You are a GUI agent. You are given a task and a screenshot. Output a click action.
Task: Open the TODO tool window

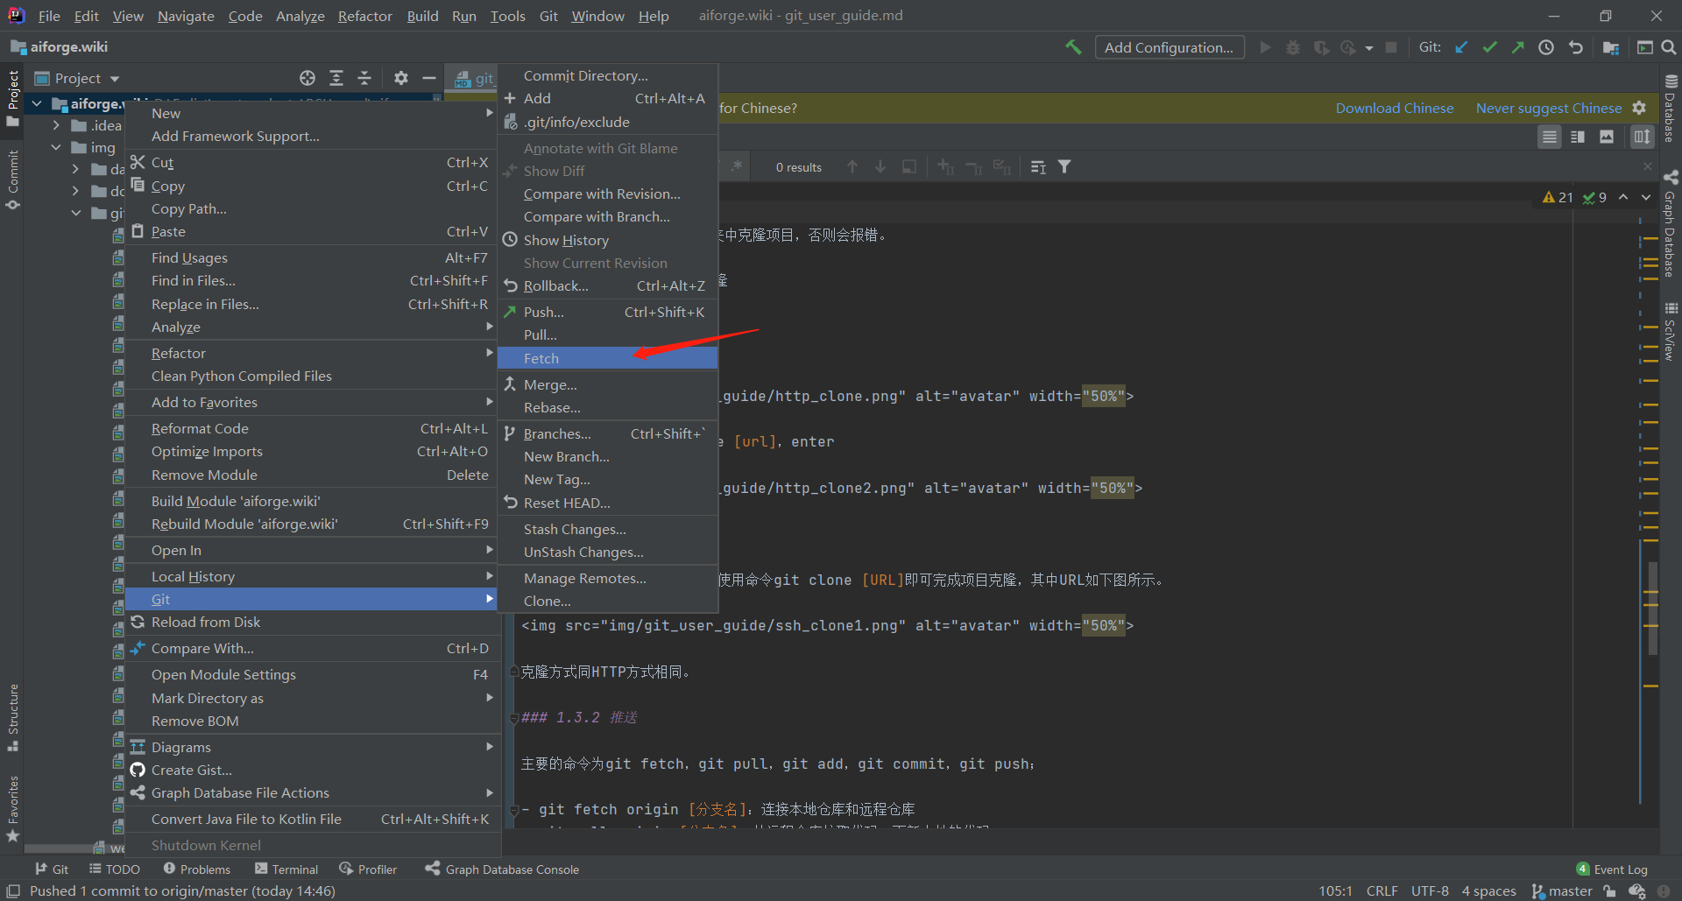click(115, 869)
